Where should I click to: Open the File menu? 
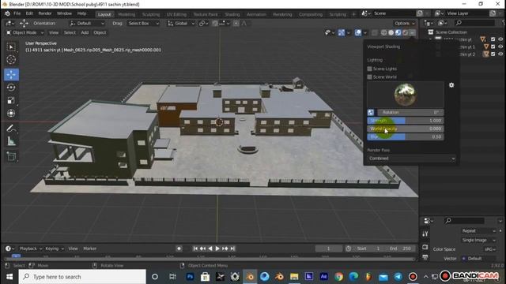(x=17, y=13)
